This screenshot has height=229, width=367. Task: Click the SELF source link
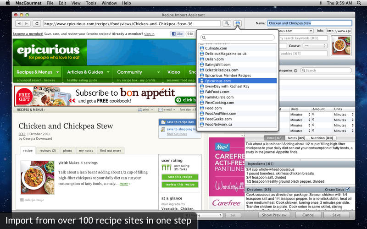pyautogui.click(x=22, y=134)
